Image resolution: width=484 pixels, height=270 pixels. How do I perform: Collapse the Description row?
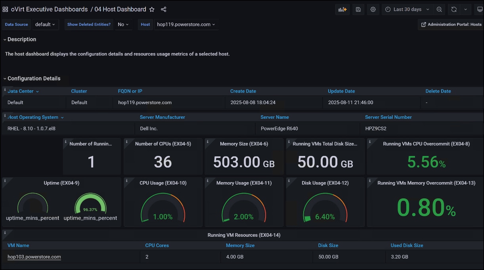click(20, 39)
